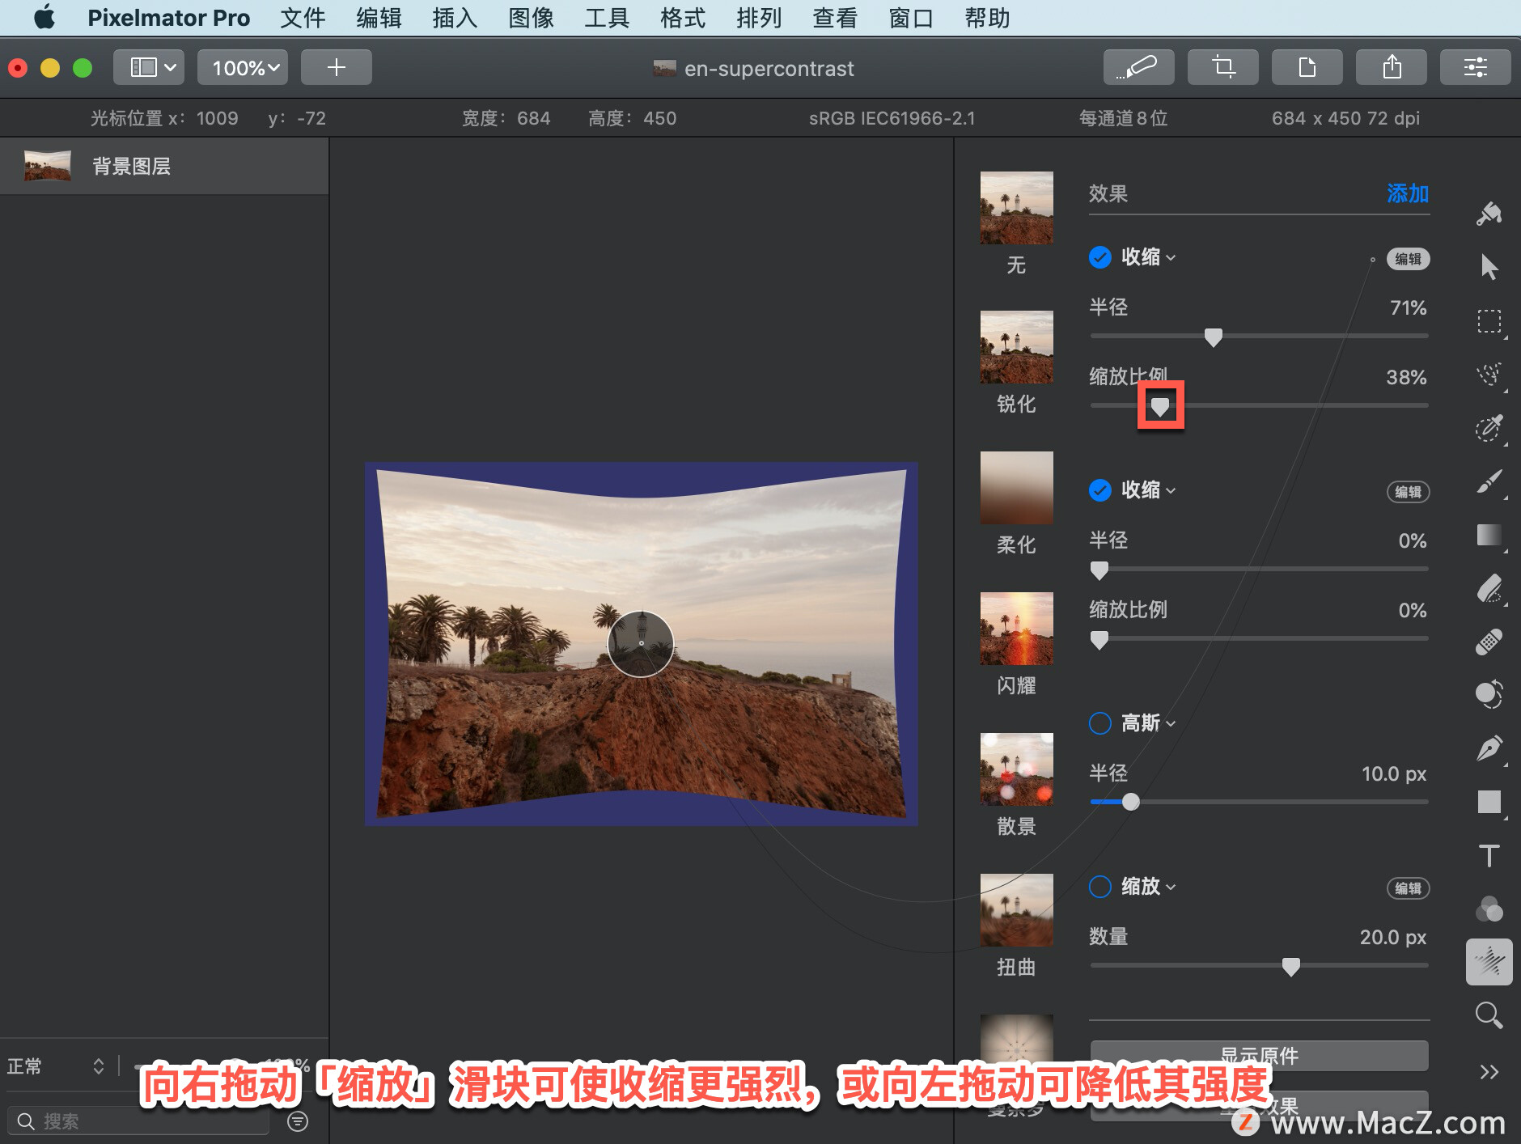Choose the Rectangular Selection tool
This screenshot has width=1521, height=1144.
point(1489,321)
